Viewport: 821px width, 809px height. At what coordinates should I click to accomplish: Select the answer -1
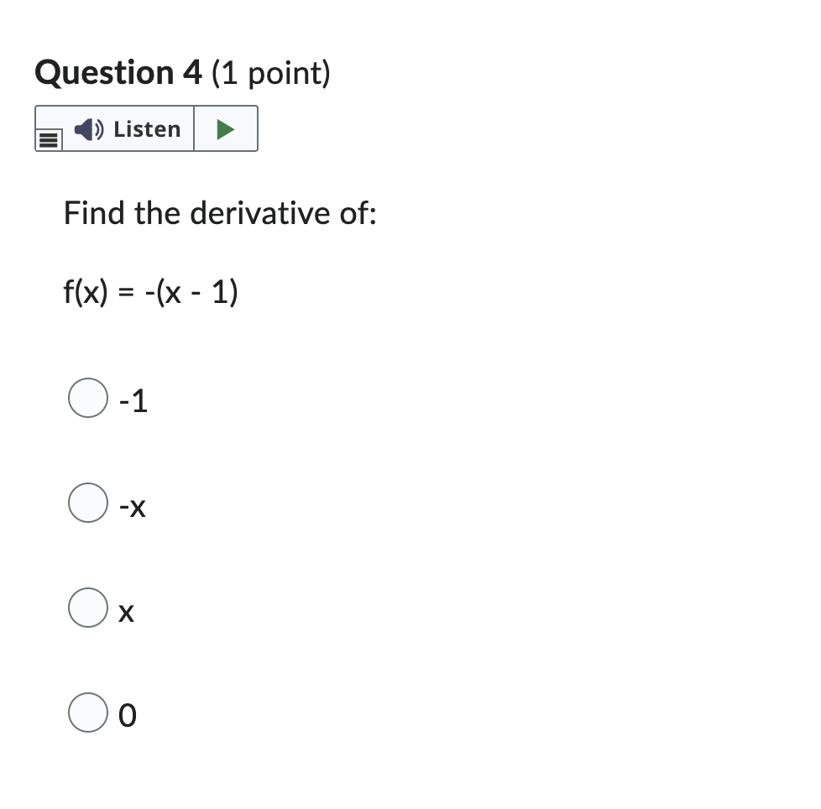click(x=87, y=399)
